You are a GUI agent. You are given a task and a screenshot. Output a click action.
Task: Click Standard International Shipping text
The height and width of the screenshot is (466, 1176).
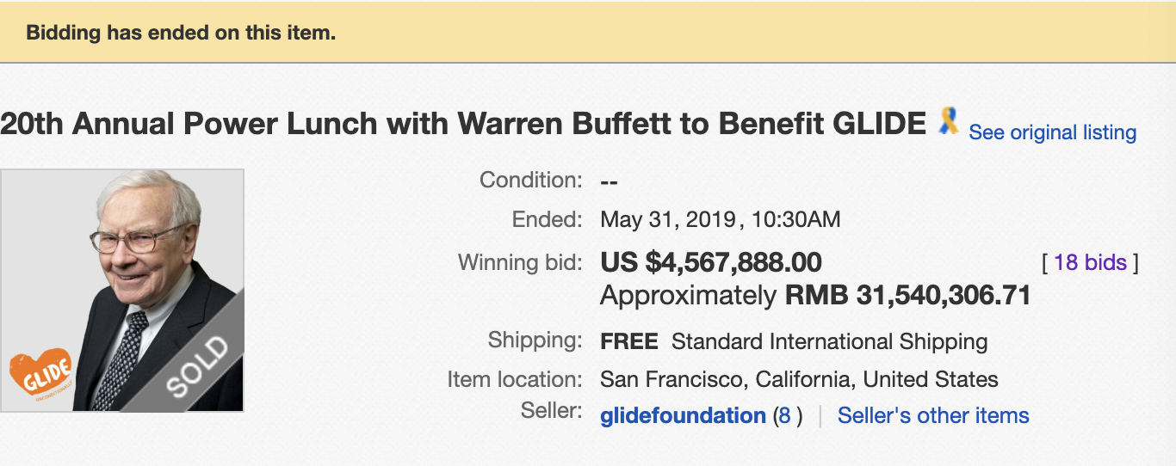829,341
